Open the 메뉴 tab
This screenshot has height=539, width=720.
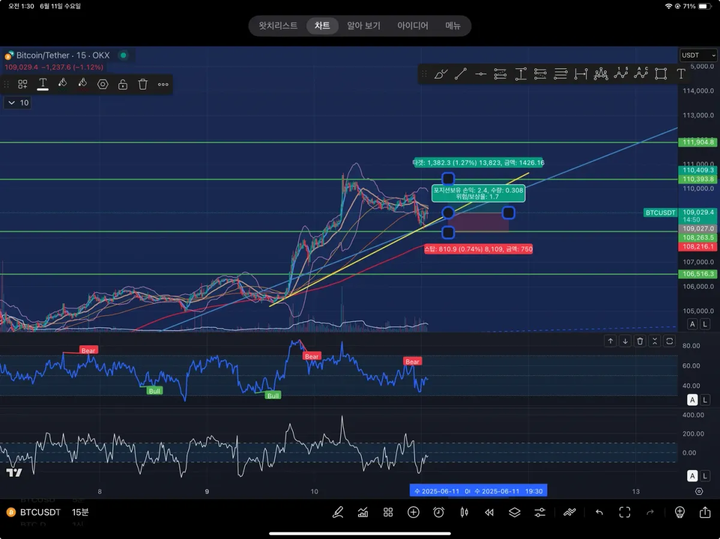[x=453, y=26]
